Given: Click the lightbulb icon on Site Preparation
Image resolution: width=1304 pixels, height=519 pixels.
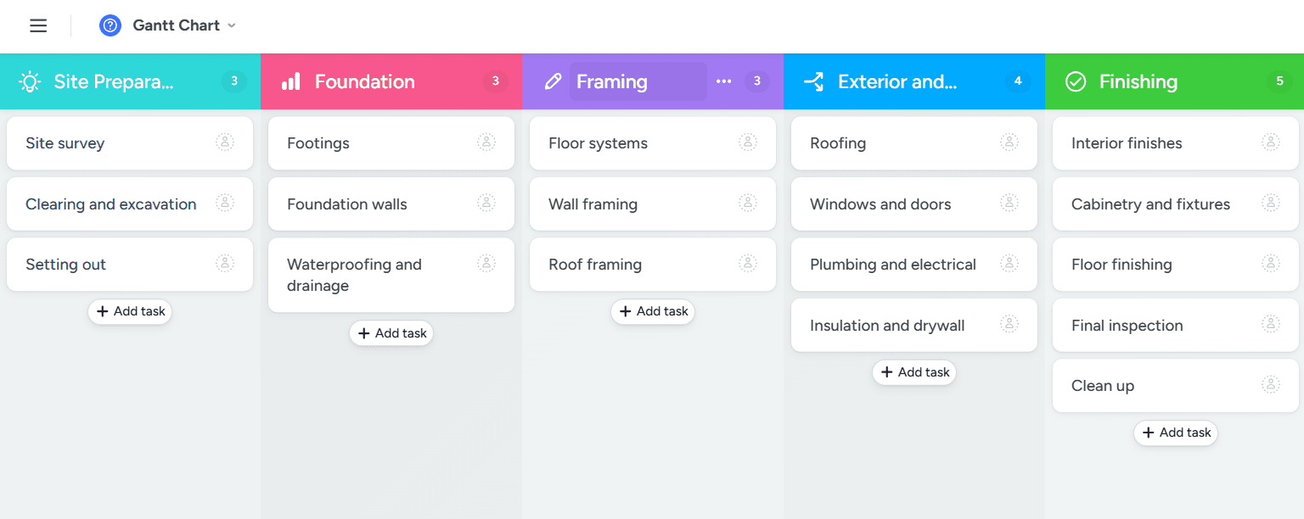Looking at the screenshot, I should 31,81.
